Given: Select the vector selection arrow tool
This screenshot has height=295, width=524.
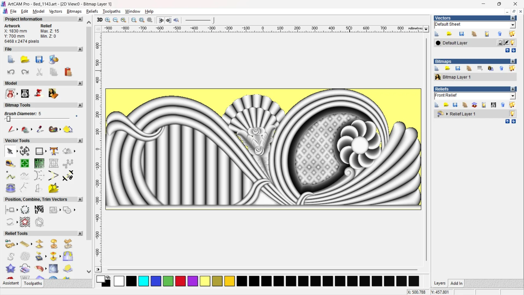Looking at the screenshot, I should point(10,151).
